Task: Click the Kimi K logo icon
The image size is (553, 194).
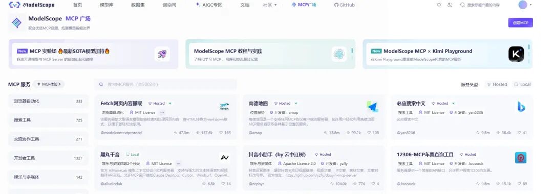Action: click(516, 54)
